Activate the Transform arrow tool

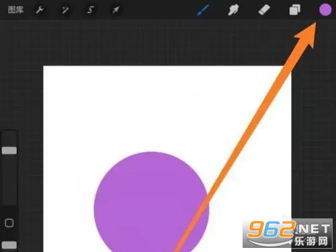point(116,10)
